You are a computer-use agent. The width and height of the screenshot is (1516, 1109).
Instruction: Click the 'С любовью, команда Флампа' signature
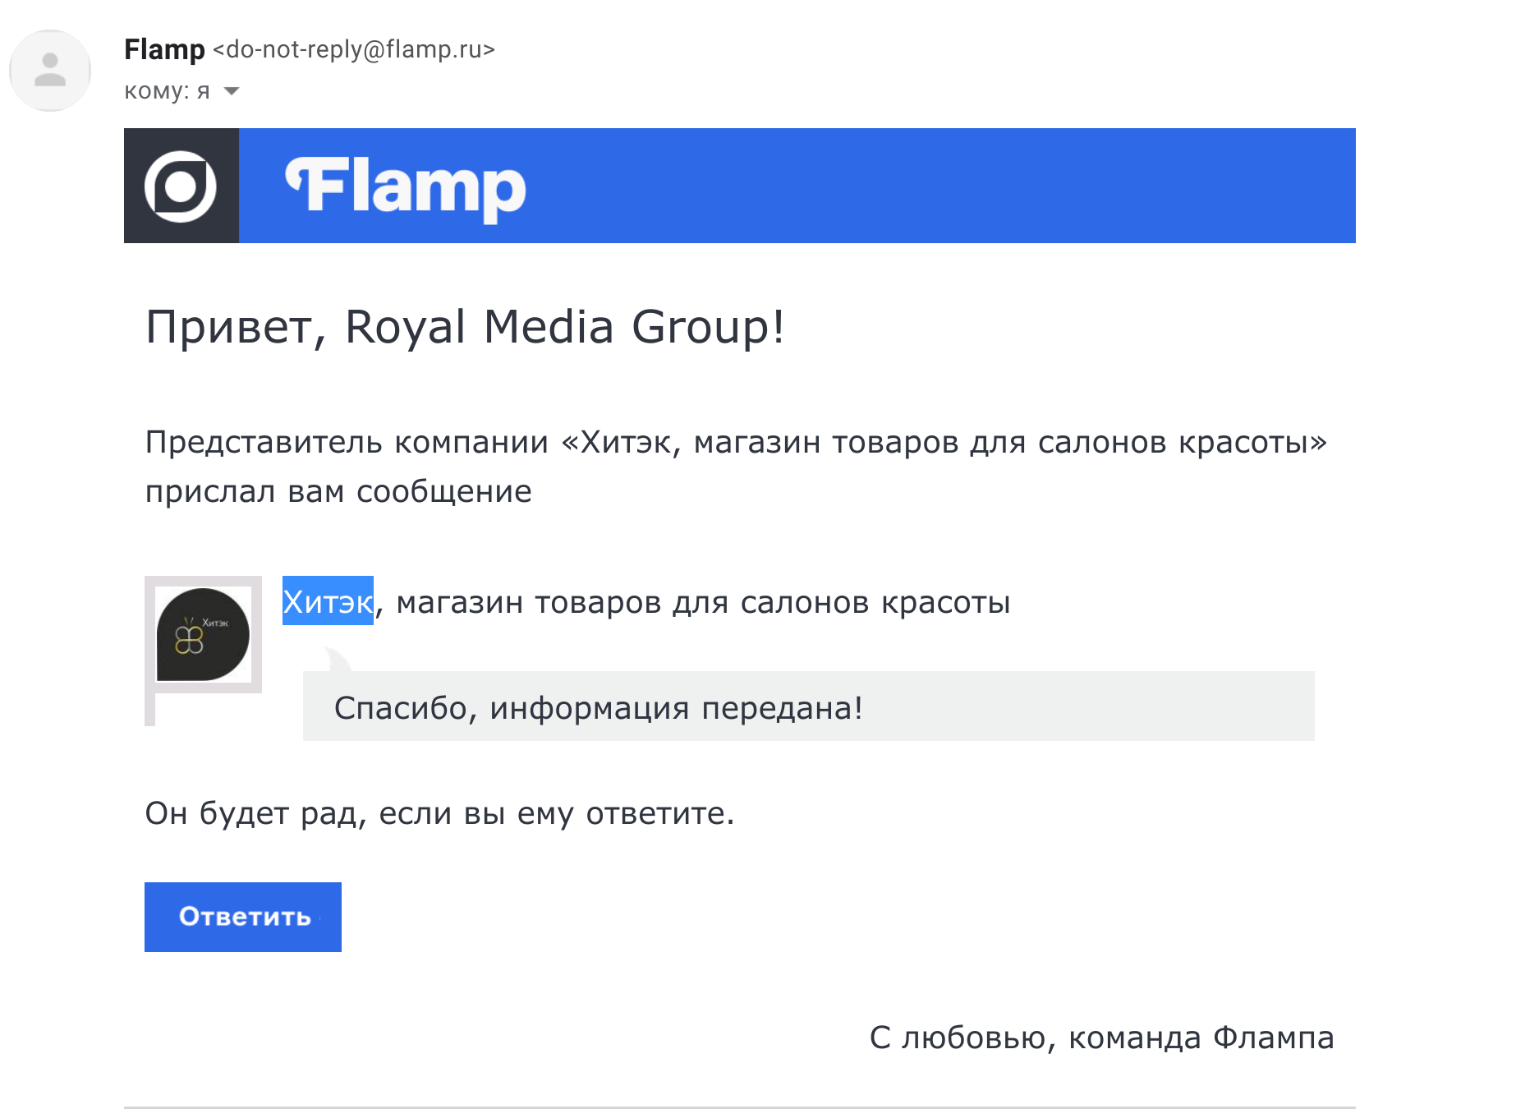point(1101,1038)
